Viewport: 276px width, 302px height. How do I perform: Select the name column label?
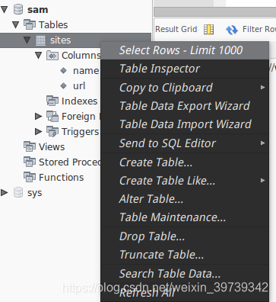pos(86,71)
